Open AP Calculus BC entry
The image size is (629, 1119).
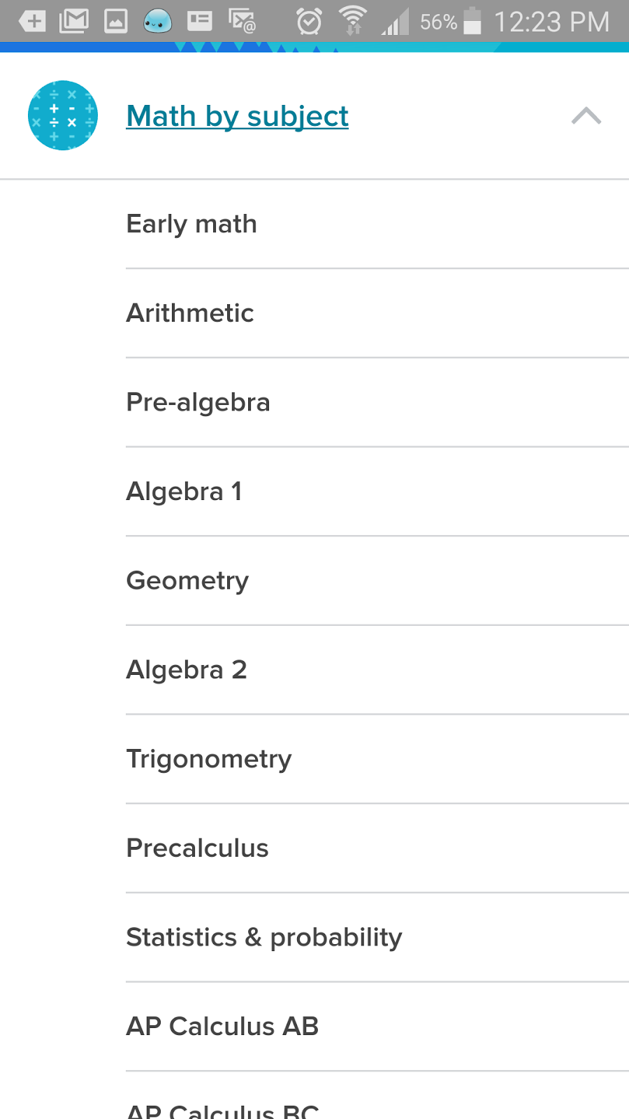(x=377, y=1097)
